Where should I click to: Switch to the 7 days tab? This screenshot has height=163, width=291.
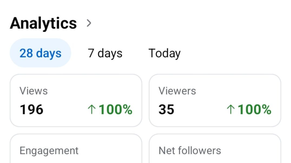(x=105, y=53)
